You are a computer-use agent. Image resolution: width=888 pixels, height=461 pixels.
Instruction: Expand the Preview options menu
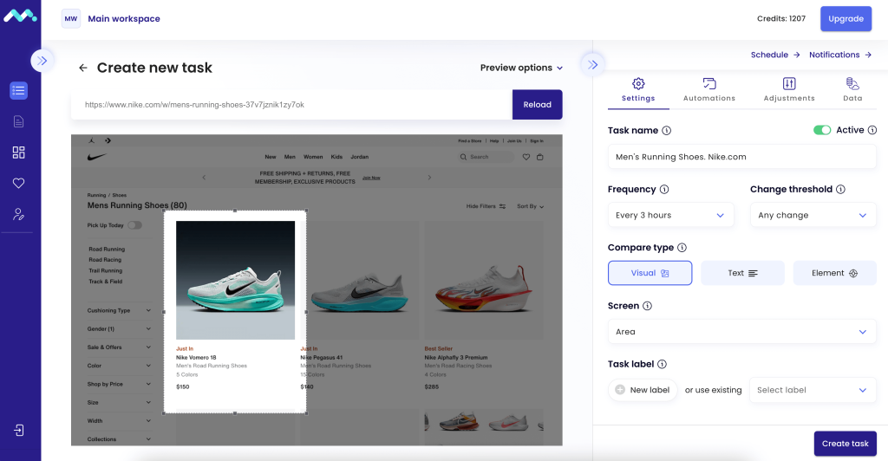click(x=521, y=68)
